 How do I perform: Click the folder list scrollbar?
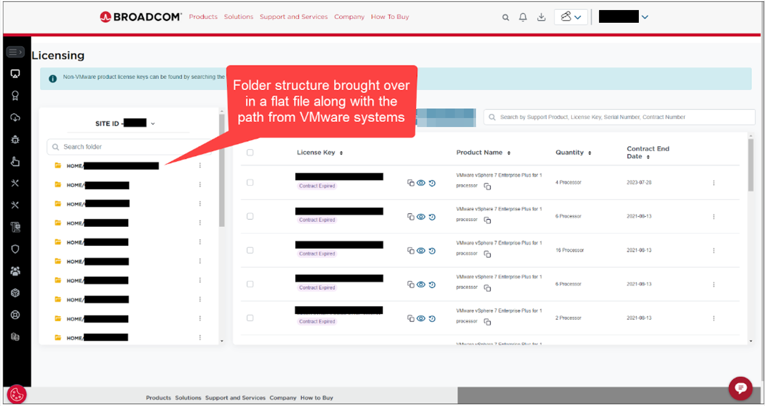(222, 169)
